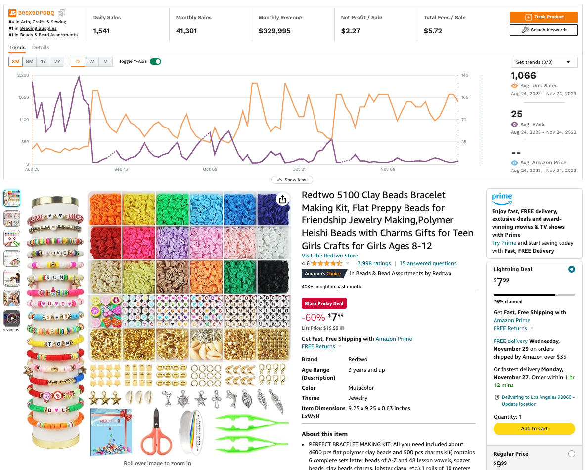Switch off the Toggle Y-Axis switch
Image resolution: width=585 pixels, height=470 pixels.
coord(156,62)
